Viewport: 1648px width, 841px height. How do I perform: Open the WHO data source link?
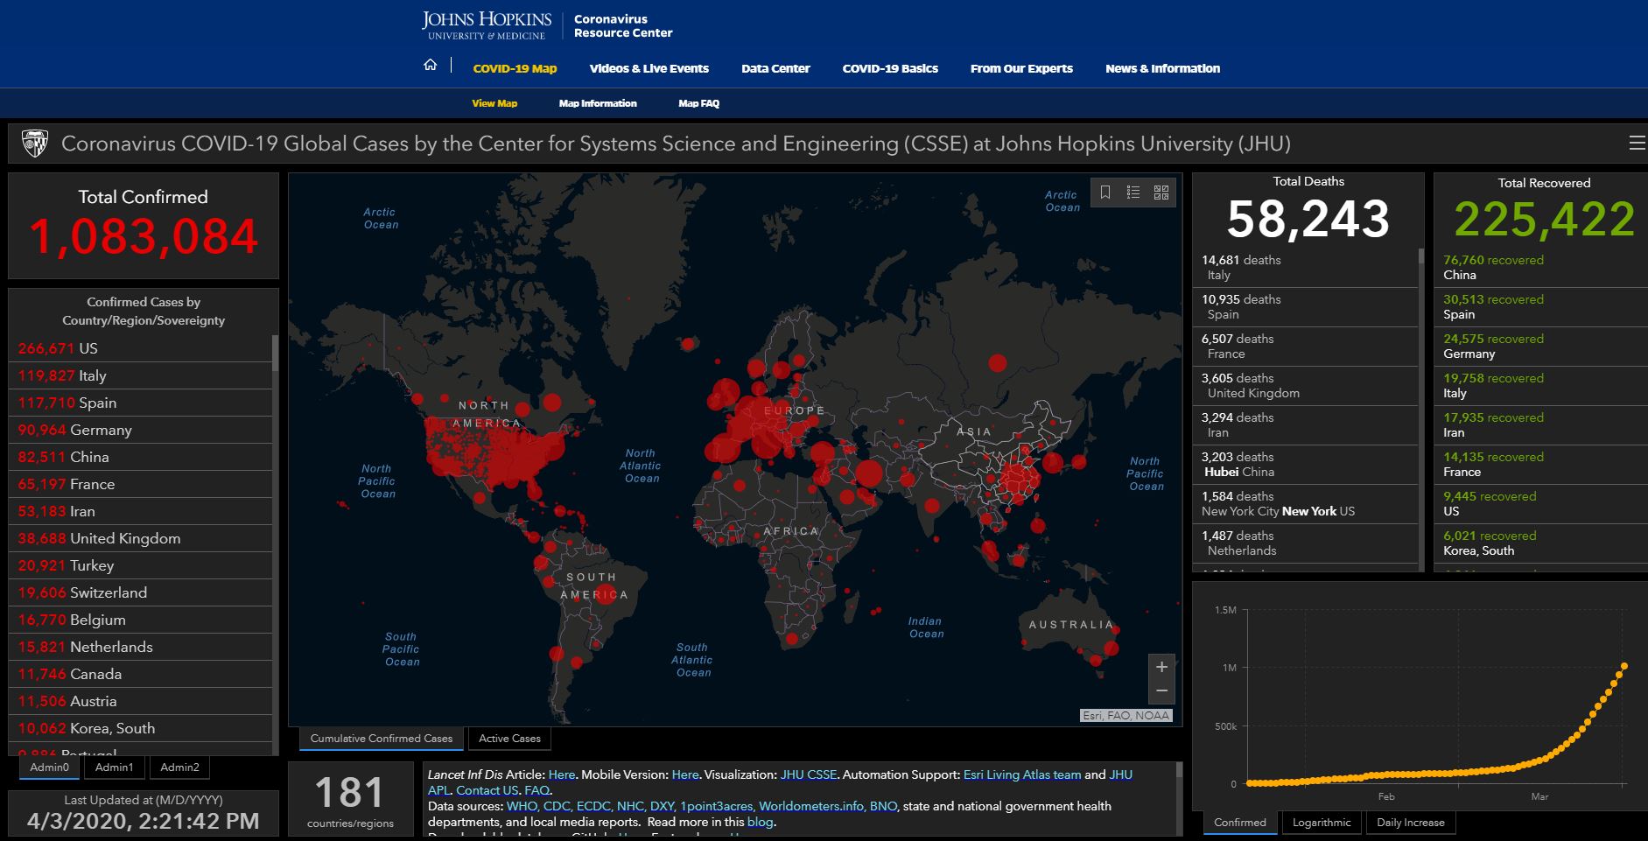[522, 806]
